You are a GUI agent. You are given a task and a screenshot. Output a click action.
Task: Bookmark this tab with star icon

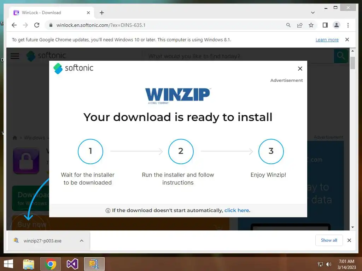coord(311,25)
